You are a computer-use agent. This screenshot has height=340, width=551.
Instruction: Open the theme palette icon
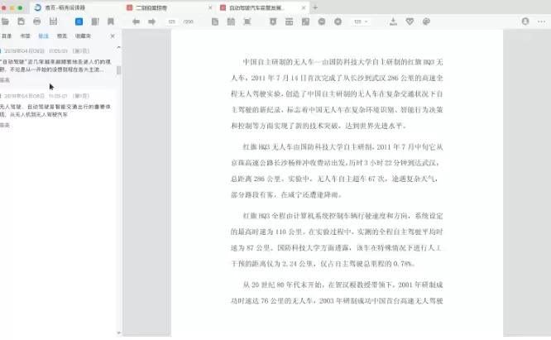coord(426,22)
